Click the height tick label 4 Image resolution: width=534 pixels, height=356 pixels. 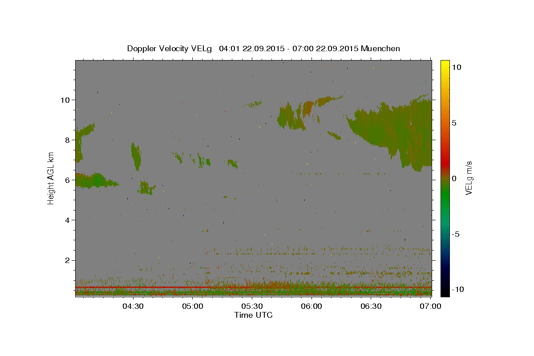click(x=68, y=220)
